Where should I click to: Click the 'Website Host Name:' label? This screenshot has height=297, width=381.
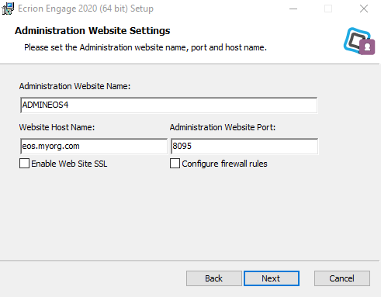click(57, 127)
